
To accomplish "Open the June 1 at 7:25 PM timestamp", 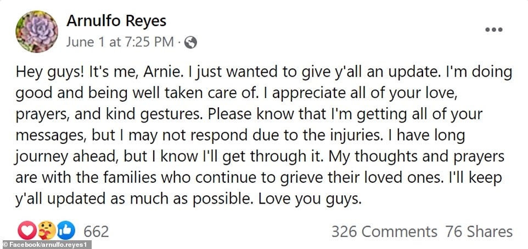I will click(x=120, y=42).
